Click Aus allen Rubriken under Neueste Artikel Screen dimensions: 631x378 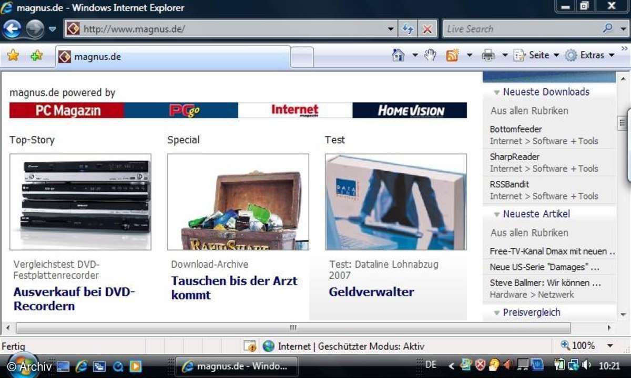point(530,233)
